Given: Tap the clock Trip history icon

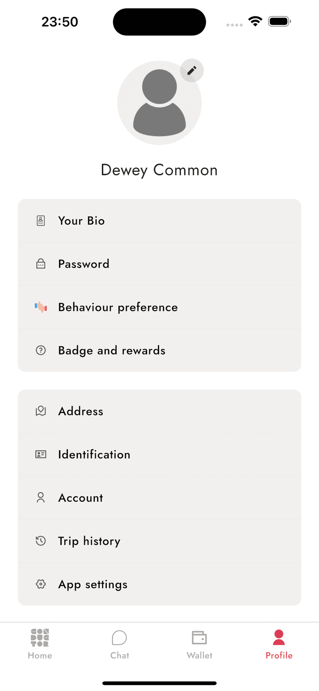Looking at the screenshot, I should pos(40,541).
